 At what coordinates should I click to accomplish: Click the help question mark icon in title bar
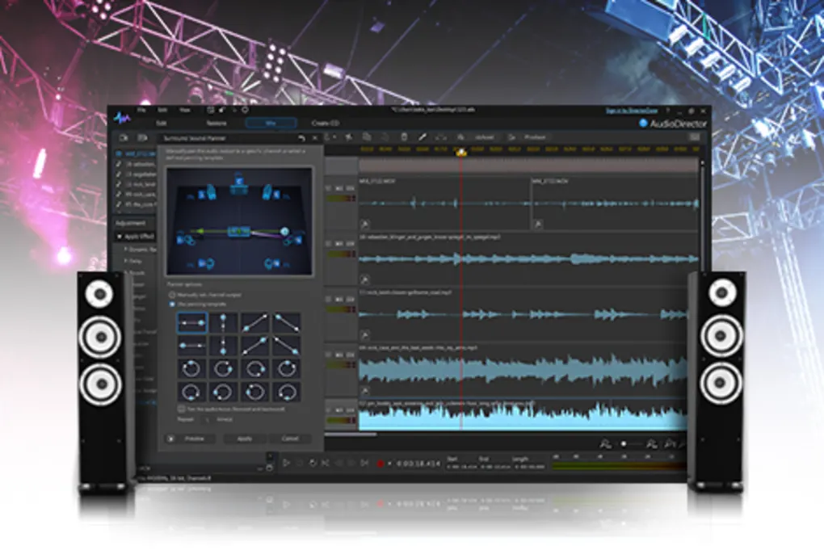[668, 111]
